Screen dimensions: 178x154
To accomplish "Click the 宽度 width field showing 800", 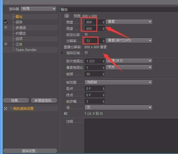I will [93, 22].
